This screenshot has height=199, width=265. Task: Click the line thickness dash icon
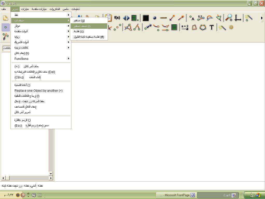pos(163,18)
